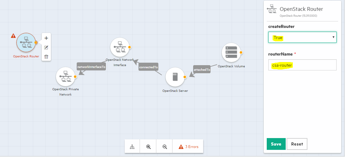This screenshot has height=157, width=345.
Task: Click the version text OpenStack Router (15.09.0000)
Action: coord(298,16)
